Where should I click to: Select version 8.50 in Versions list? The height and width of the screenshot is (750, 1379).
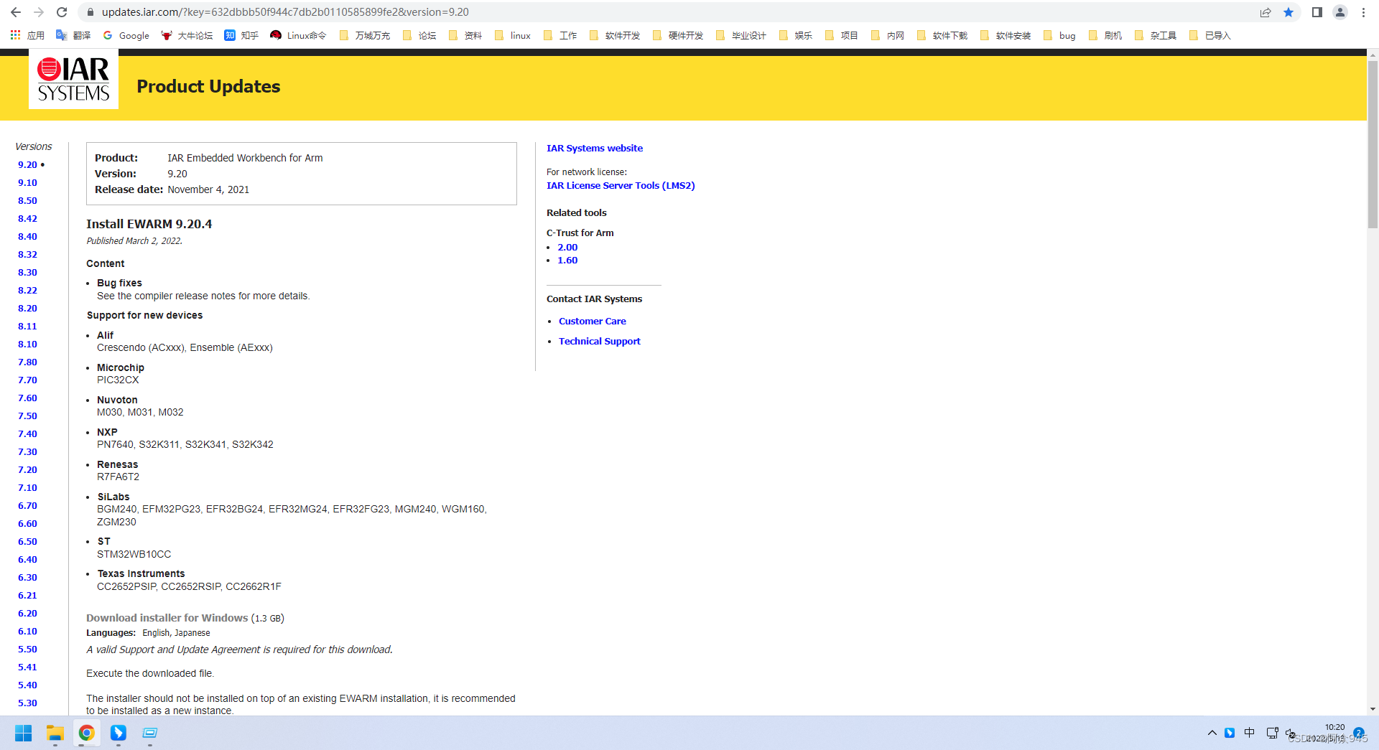tap(27, 200)
